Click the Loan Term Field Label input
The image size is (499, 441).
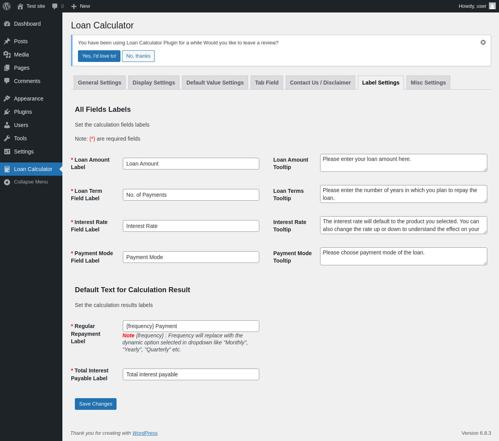(191, 195)
